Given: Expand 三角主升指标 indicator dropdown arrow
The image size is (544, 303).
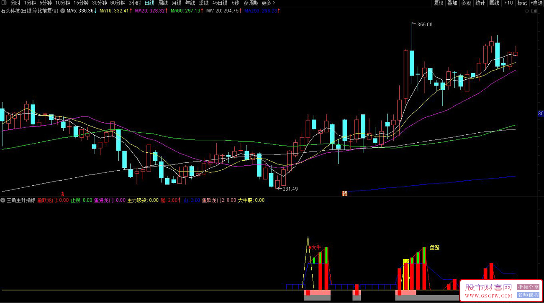Looking at the screenshot, I should 3,200.
